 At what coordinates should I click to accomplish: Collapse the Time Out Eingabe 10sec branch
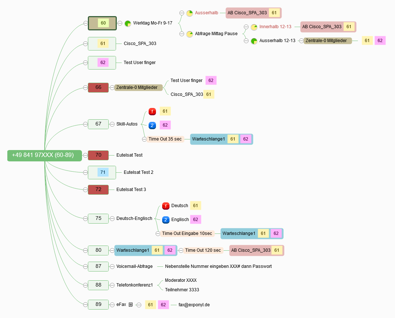(x=158, y=234)
